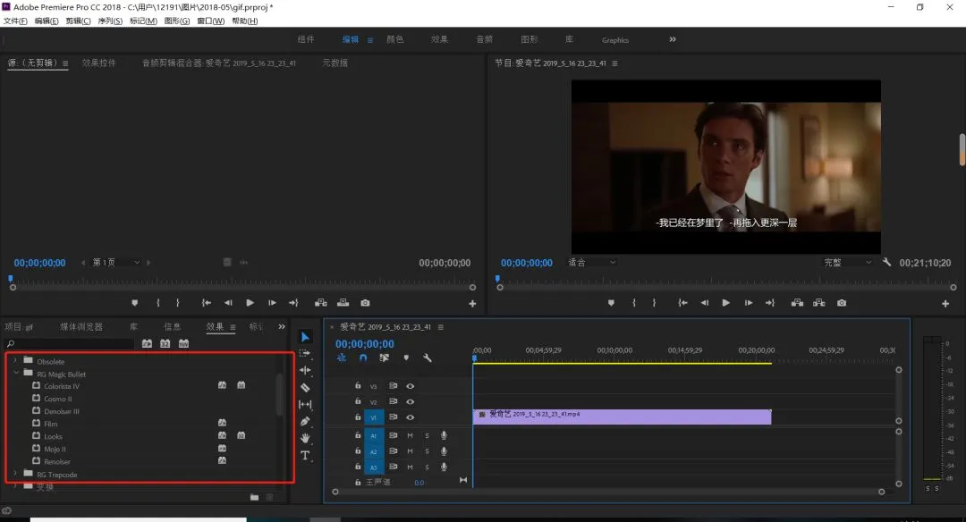966x522 pixels.
Task: Expand the RG Trapcode folder
Action: pos(15,474)
